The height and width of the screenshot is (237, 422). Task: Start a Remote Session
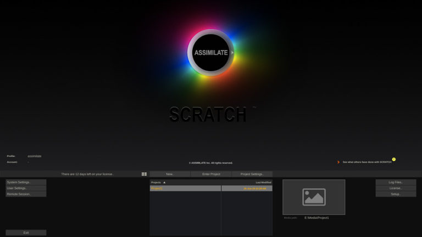click(x=26, y=194)
